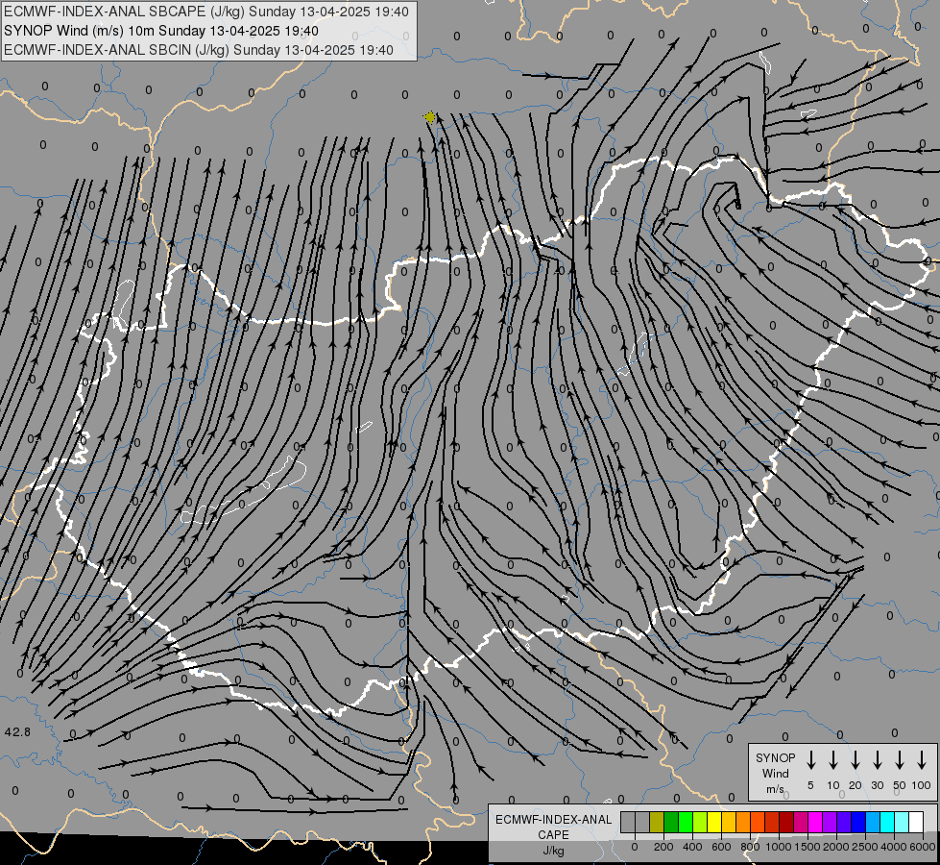The image size is (940, 865).
Task: Click the 6000 tick label on CAPE scale
Action: (922, 847)
